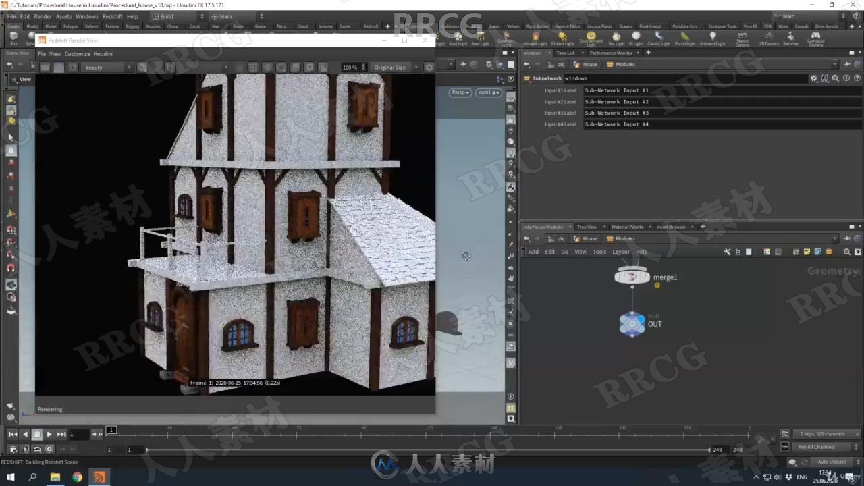
Task: Jump to first frame on playbar
Action: click(13, 435)
